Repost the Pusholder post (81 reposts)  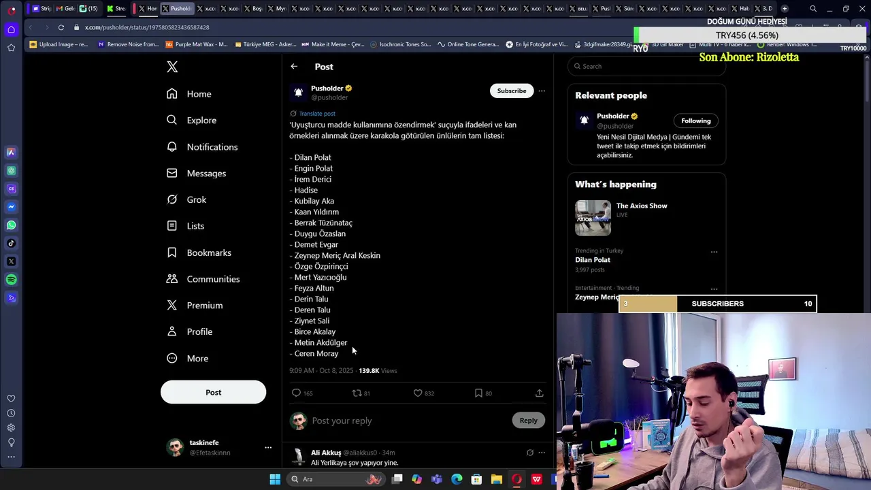[357, 393]
